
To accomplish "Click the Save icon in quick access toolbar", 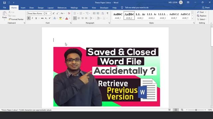I will point(4,3).
